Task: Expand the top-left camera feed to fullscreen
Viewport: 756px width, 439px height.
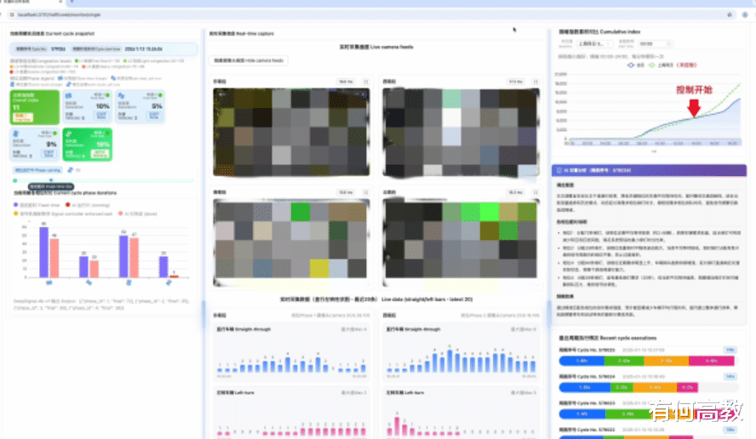Action: click(366, 82)
